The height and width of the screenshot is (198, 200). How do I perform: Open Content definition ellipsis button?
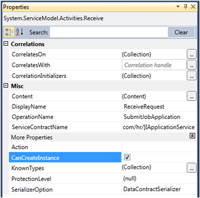(x=191, y=96)
